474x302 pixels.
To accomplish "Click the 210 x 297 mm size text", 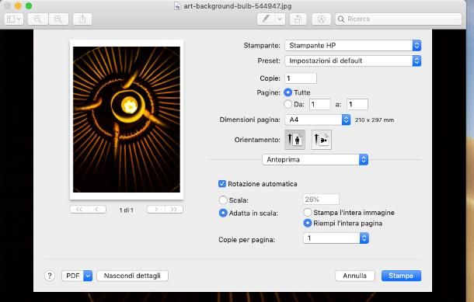I will (375, 120).
